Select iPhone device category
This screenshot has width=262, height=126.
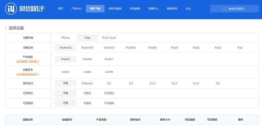pyautogui.click(x=66, y=38)
